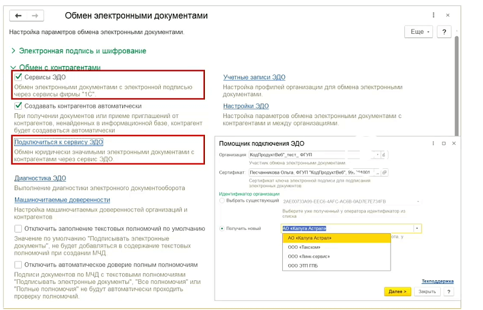
Task: Toggle the operator combo box dropdown arrow
Action: (417, 229)
